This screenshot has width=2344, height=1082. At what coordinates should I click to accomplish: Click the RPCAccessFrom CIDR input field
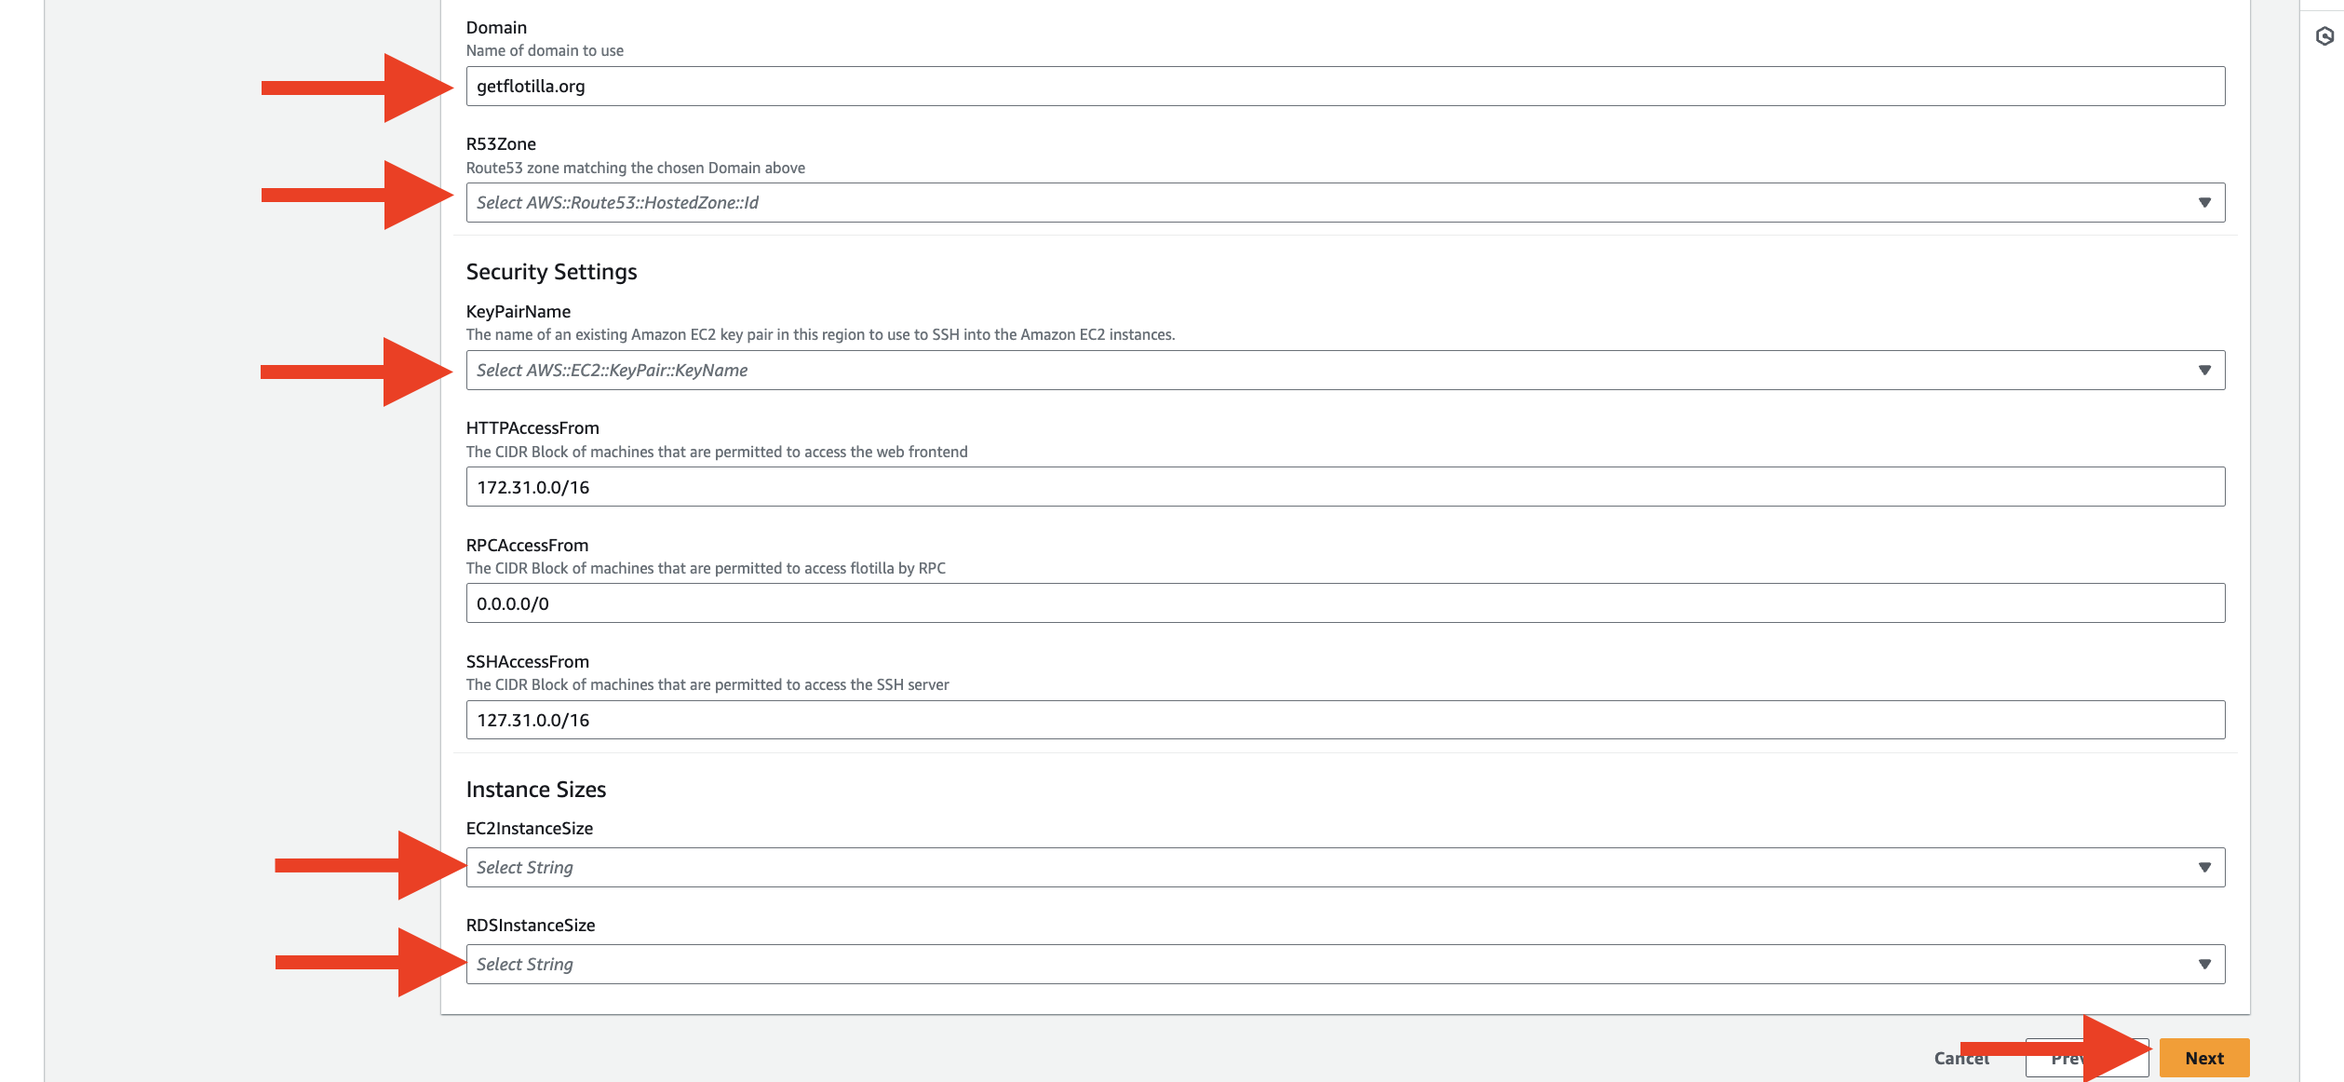point(1345,603)
